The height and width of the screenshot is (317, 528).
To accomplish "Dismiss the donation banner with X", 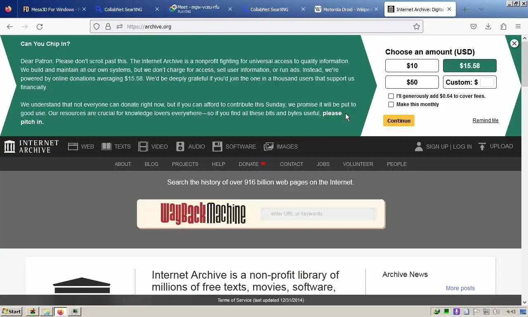I will (514, 43).
